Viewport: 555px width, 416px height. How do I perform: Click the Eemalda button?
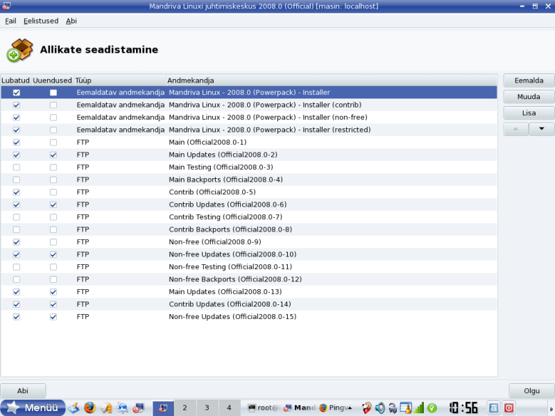[529, 80]
